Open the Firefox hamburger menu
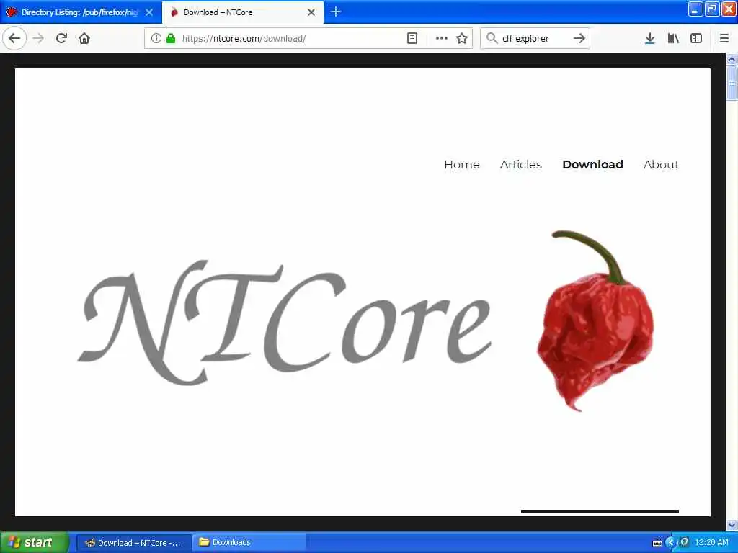738x553 pixels. pyautogui.click(x=724, y=38)
